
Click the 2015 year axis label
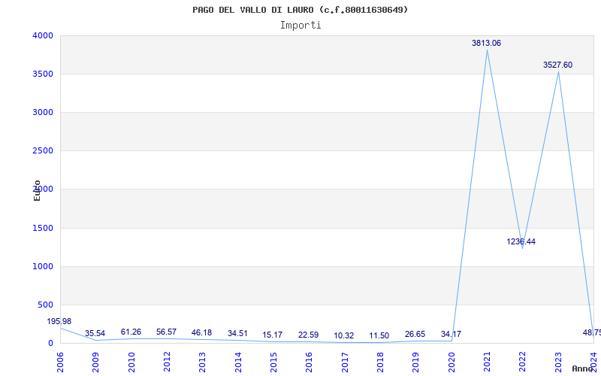point(273,360)
